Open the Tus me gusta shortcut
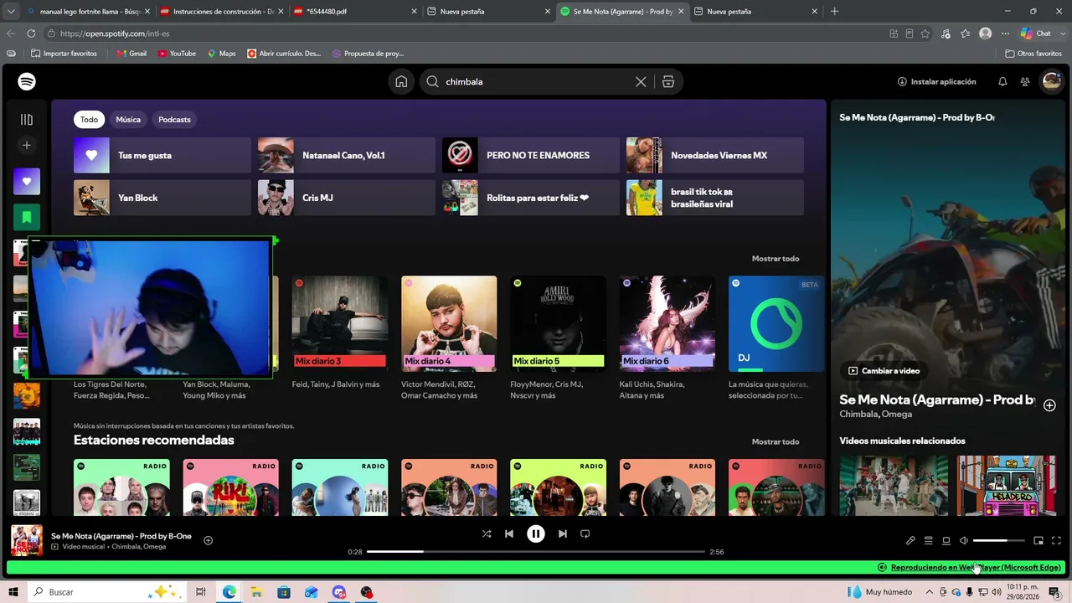This screenshot has width=1072, height=603. pyautogui.click(x=162, y=155)
